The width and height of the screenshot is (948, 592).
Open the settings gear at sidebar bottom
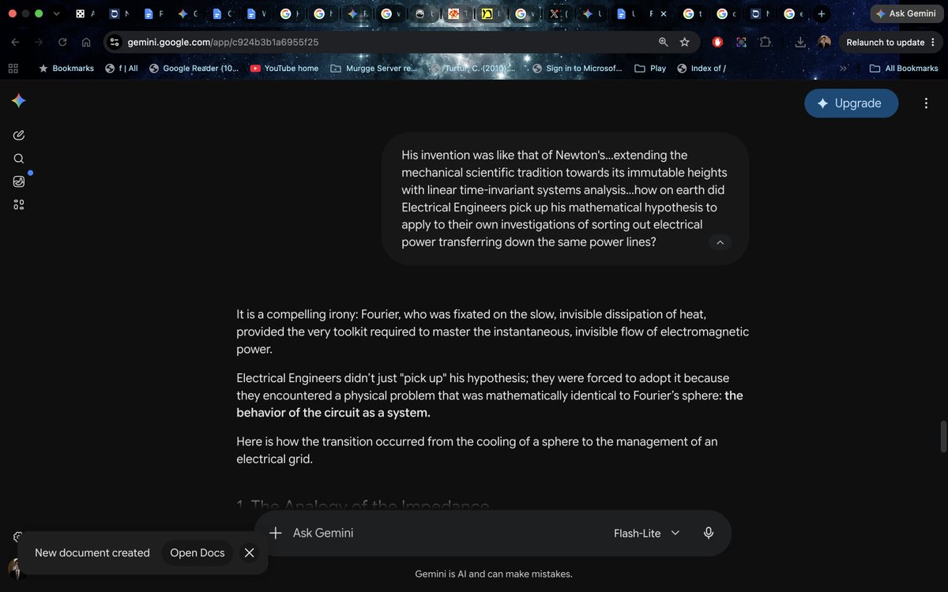tap(19, 537)
